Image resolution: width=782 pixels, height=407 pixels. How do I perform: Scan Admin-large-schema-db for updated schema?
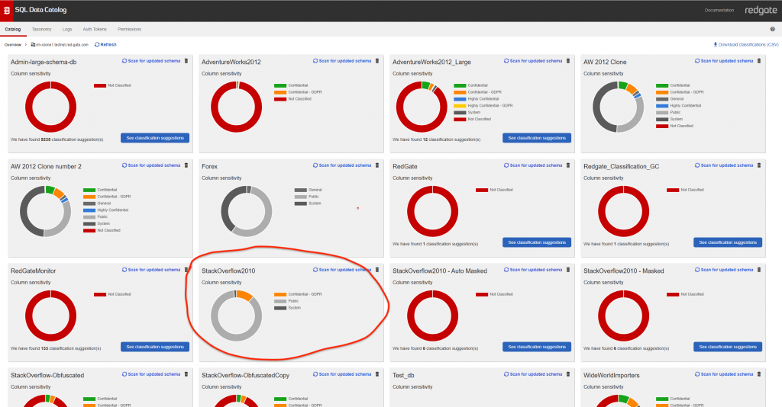[x=151, y=61]
